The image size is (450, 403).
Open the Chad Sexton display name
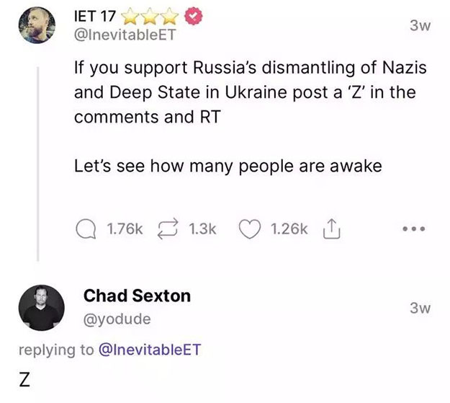coord(138,296)
